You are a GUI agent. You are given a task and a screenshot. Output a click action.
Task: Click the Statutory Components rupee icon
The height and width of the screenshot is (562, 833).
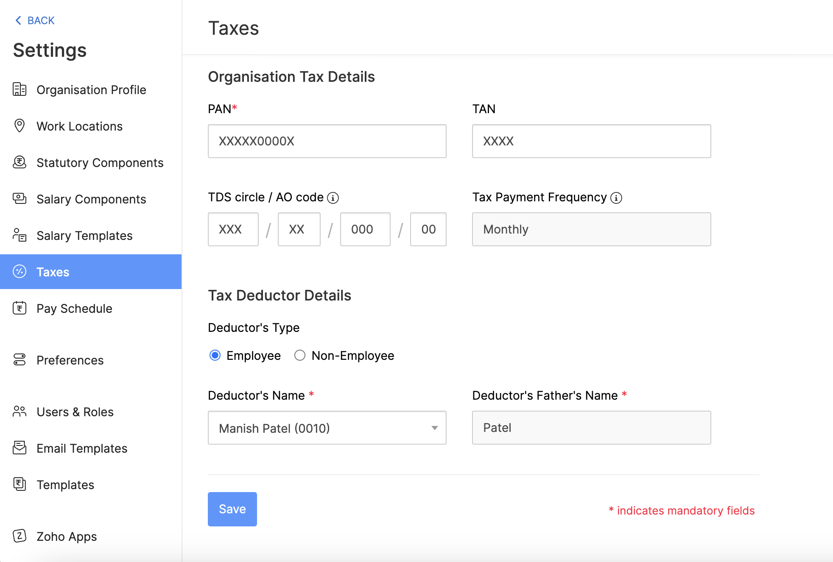20,162
